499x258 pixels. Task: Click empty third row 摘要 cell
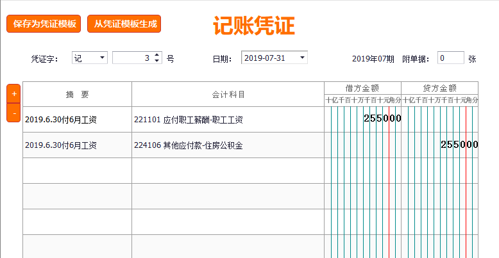click(77, 171)
